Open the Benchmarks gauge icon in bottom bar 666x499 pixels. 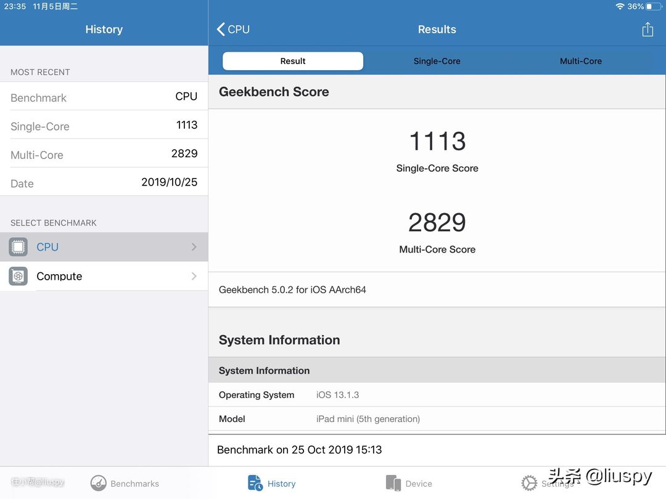pyautogui.click(x=99, y=483)
